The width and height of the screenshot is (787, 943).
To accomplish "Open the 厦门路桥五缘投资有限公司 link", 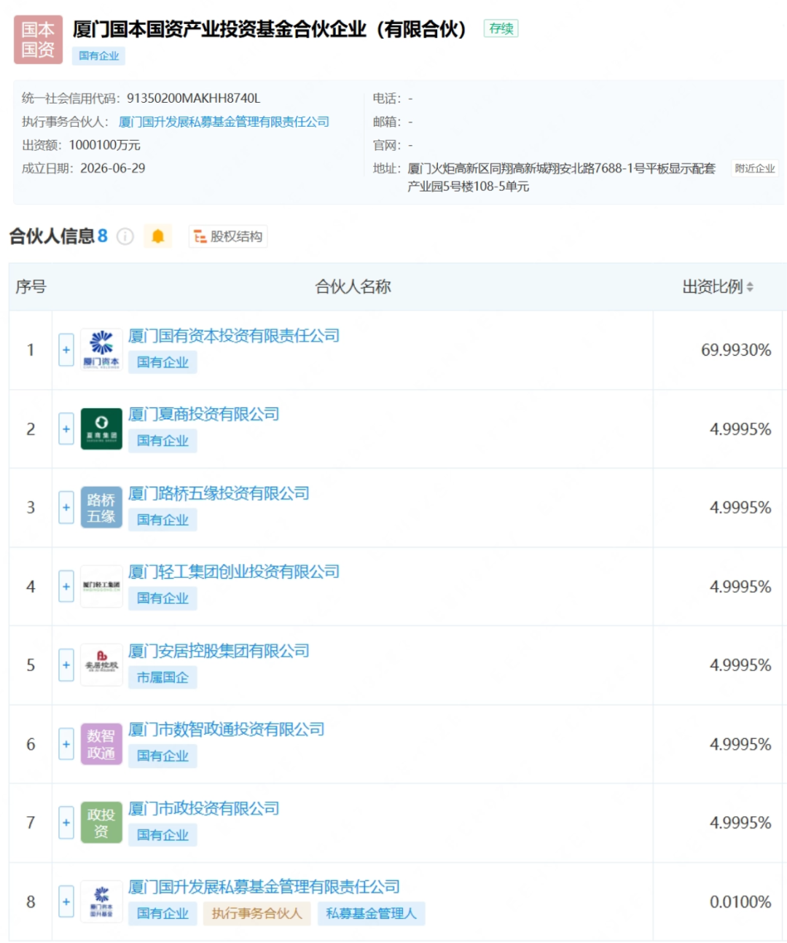I will pos(219,493).
